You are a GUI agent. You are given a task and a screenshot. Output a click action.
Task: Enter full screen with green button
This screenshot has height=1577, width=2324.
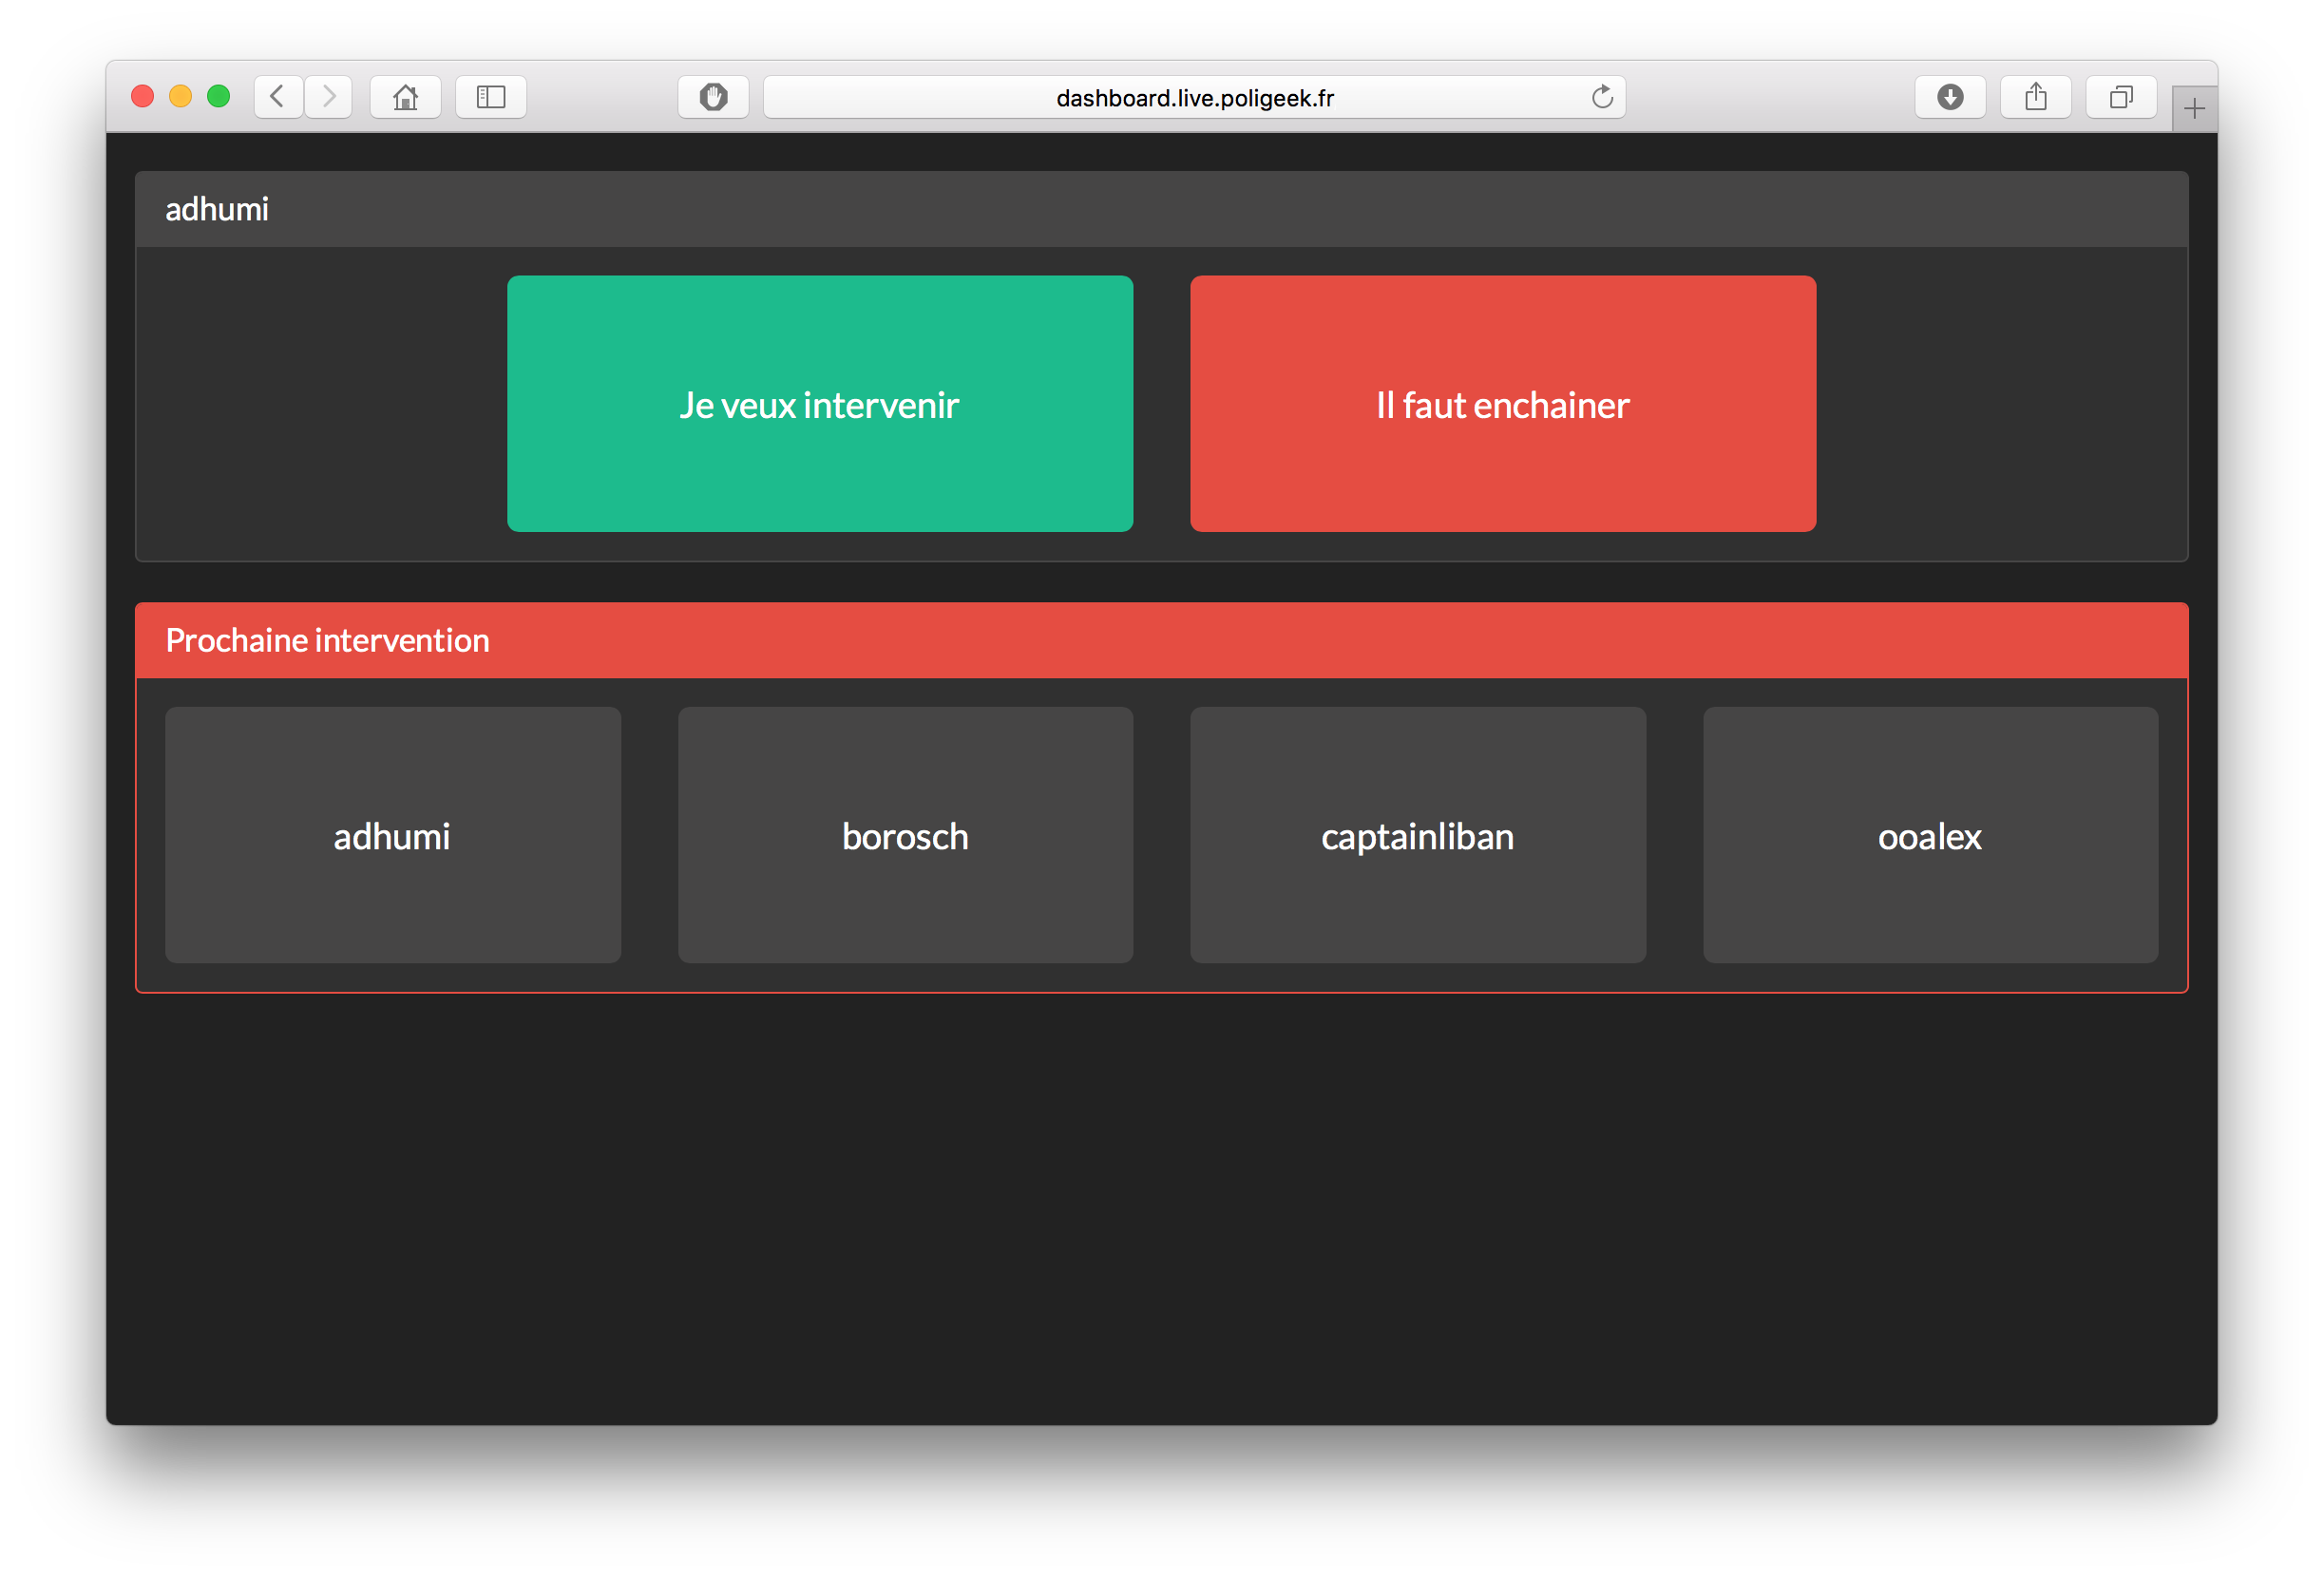219,96
